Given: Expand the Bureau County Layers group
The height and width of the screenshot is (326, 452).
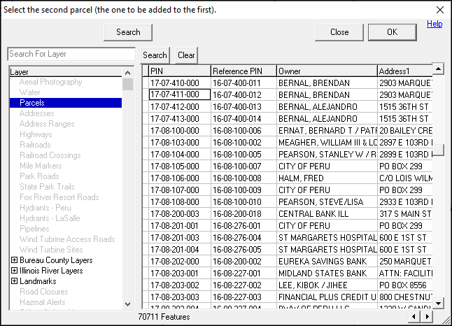Looking at the screenshot, I should pyautogui.click(x=14, y=260).
